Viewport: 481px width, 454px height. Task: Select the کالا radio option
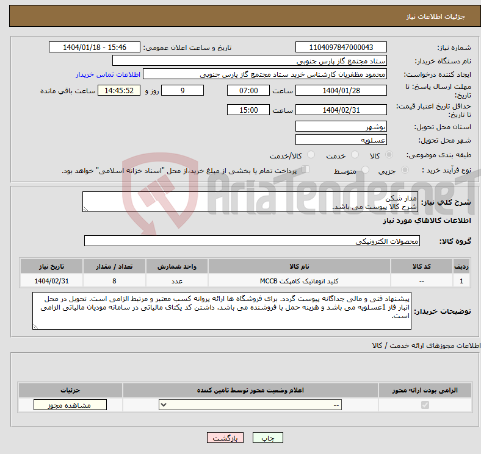pos(390,155)
